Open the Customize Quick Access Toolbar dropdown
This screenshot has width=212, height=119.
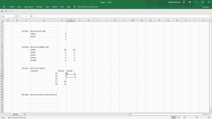(x=17, y=11)
